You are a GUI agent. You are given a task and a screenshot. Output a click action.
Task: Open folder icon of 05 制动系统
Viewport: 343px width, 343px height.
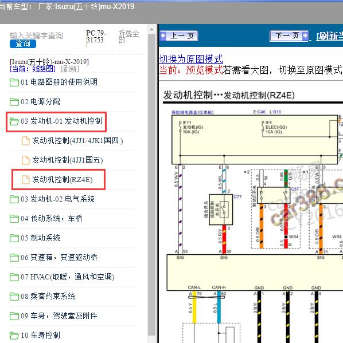point(14,238)
